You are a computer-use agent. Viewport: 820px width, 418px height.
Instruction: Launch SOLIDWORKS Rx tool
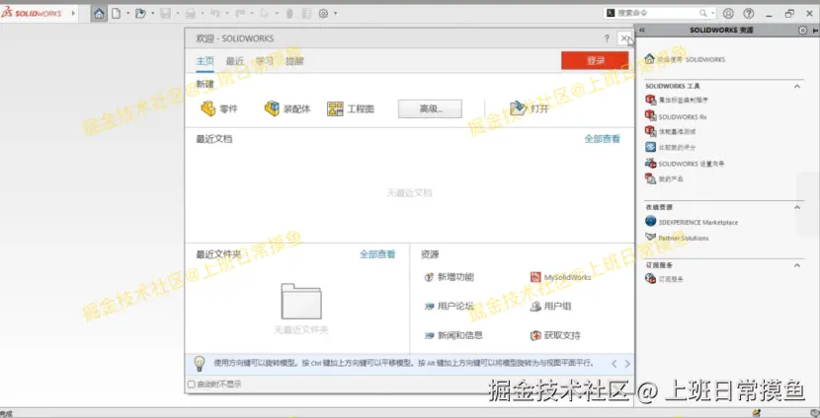click(x=676, y=116)
